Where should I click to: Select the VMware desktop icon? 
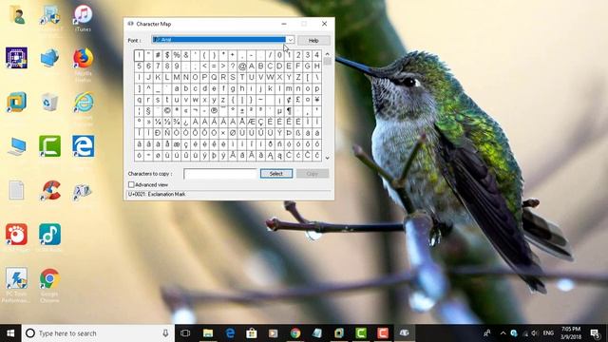[16, 102]
